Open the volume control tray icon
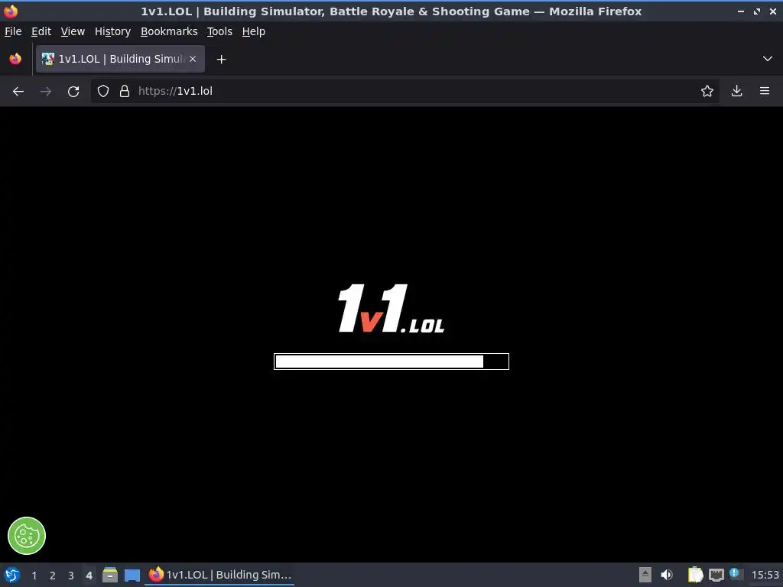The image size is (783, 587). (667, 575)
